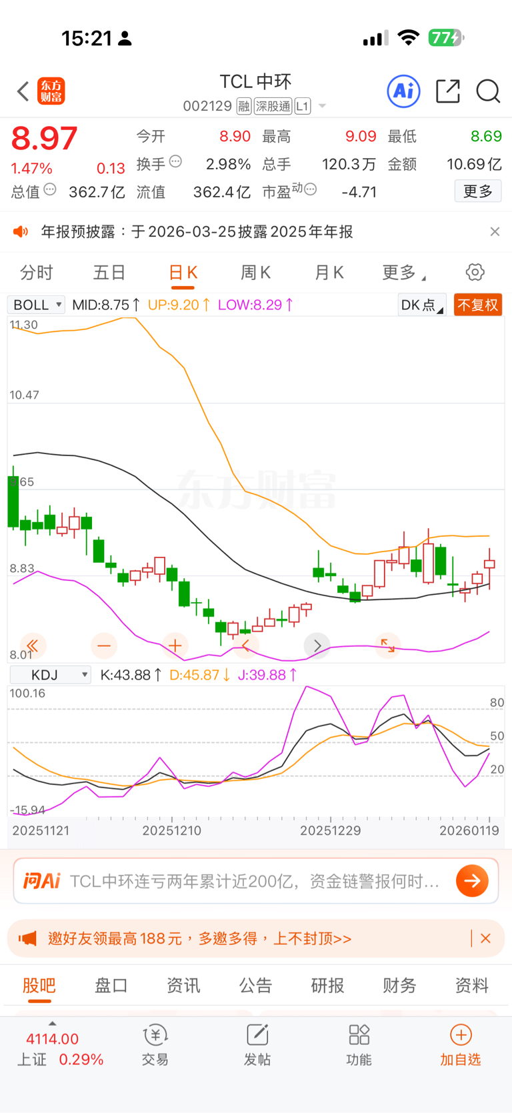Expand the stock switch arrow beside L1

[323, 106]
